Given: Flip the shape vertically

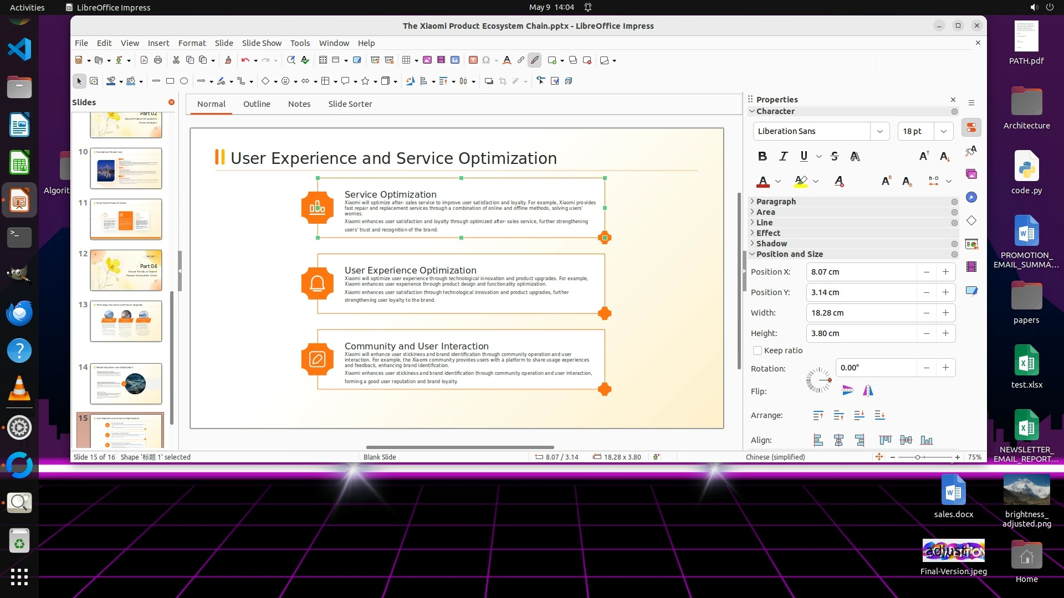Looking at the screenshot, I should [847, 391].
